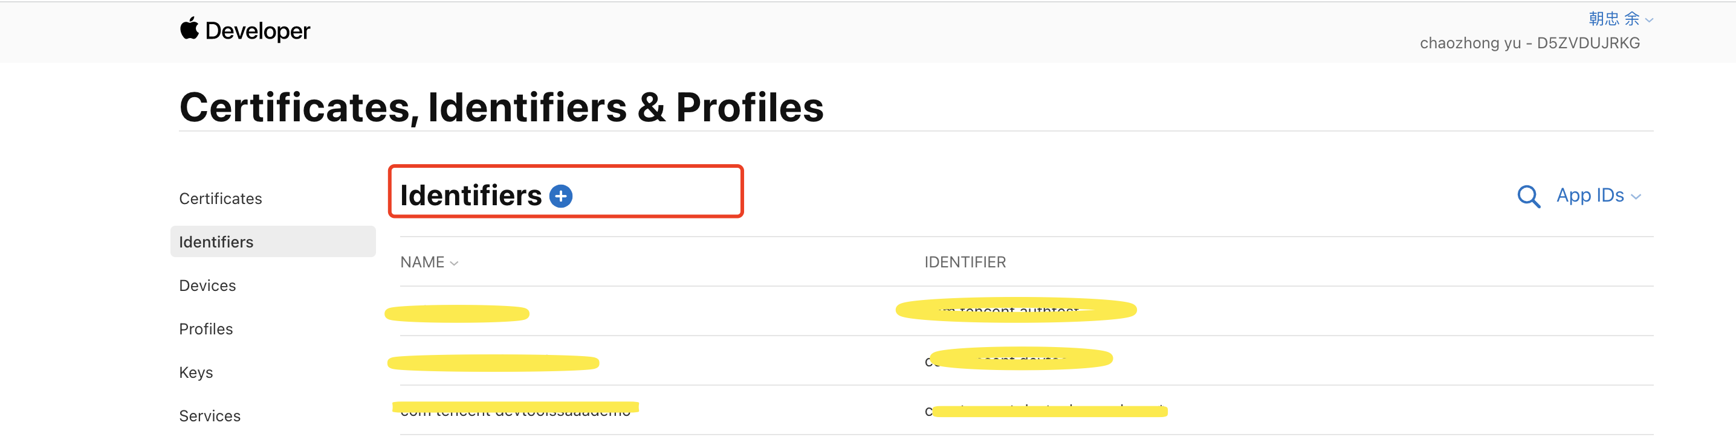Open the Keys section
1736x437 pixels.
[x=196, y=372]
